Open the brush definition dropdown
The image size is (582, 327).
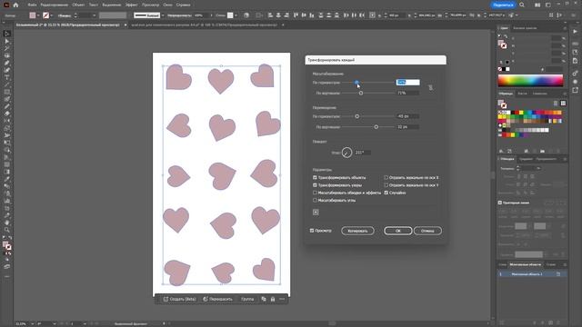click(x=163, y=15)
